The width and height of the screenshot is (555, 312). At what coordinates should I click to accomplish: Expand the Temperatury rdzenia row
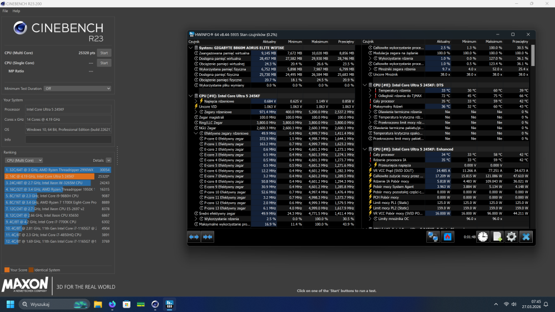370,90
